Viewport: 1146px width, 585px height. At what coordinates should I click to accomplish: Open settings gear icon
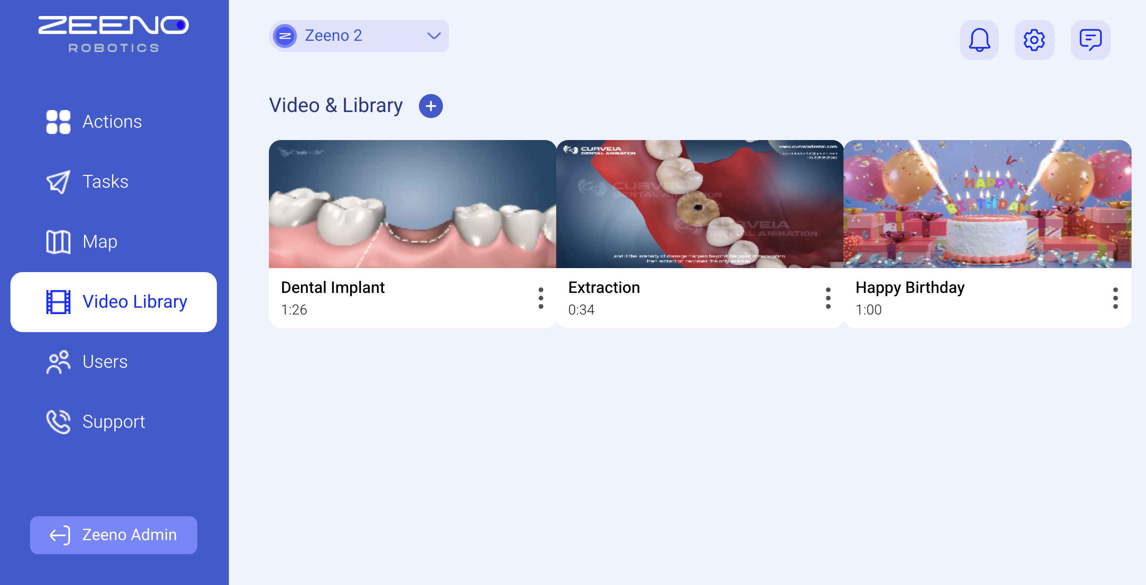pos(1034,40)
